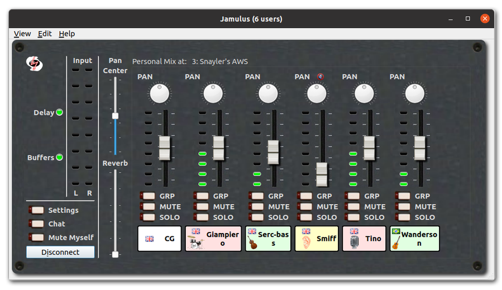Image resolution: width=502 pixels, height=290 pixels.
Task: Click the green Buffers status LED
Action: click(60, 158)
